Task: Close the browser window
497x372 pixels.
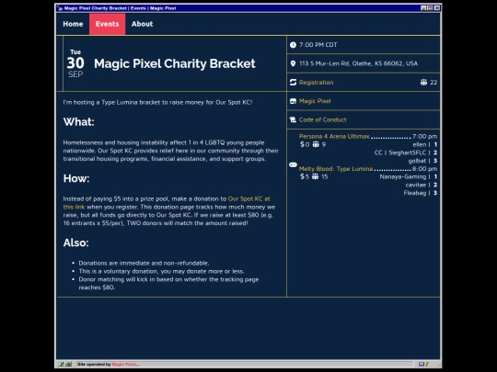Action: [x=437, y=8]
